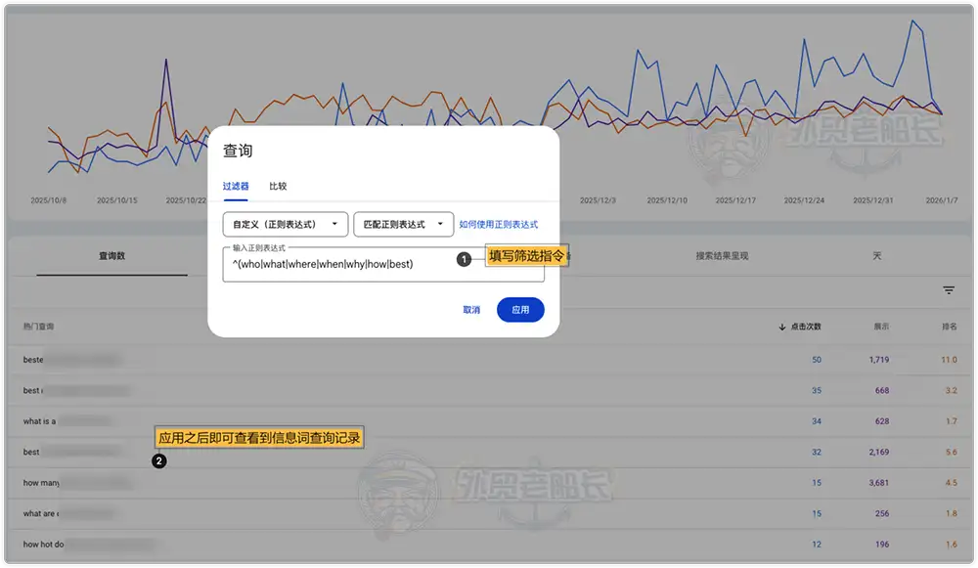This screenshot has width=978, height=568.
Task: Select the 查询数 tab
Action: 111,256
